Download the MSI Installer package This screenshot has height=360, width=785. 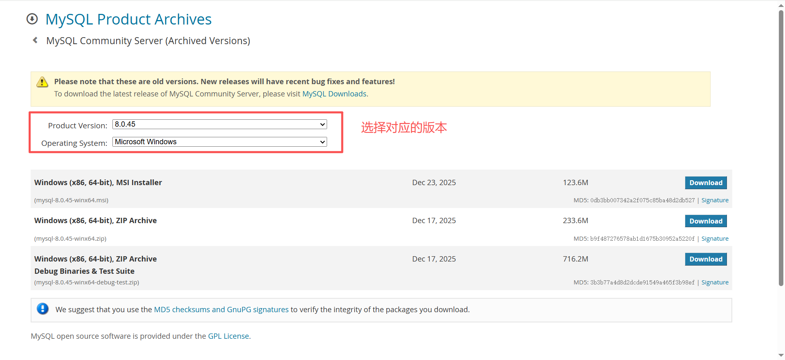706,183
